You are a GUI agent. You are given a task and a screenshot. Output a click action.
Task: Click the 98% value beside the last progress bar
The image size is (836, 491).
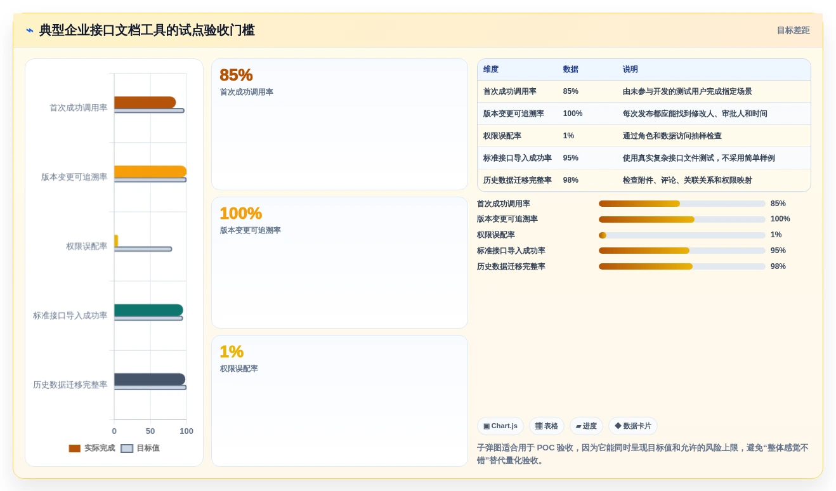(x=778, y=266)
